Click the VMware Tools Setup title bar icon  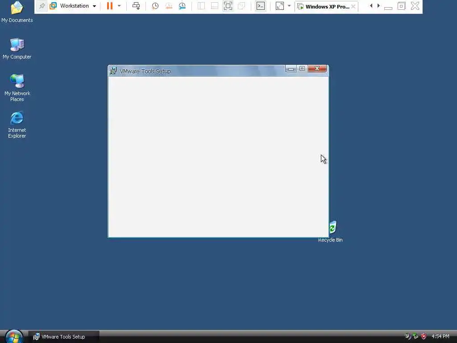[x=113, y=71]
